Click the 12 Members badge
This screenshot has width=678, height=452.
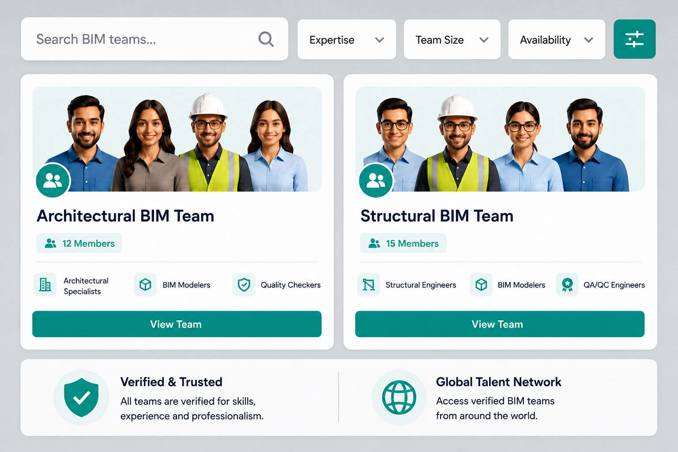[x=79, y=243]
